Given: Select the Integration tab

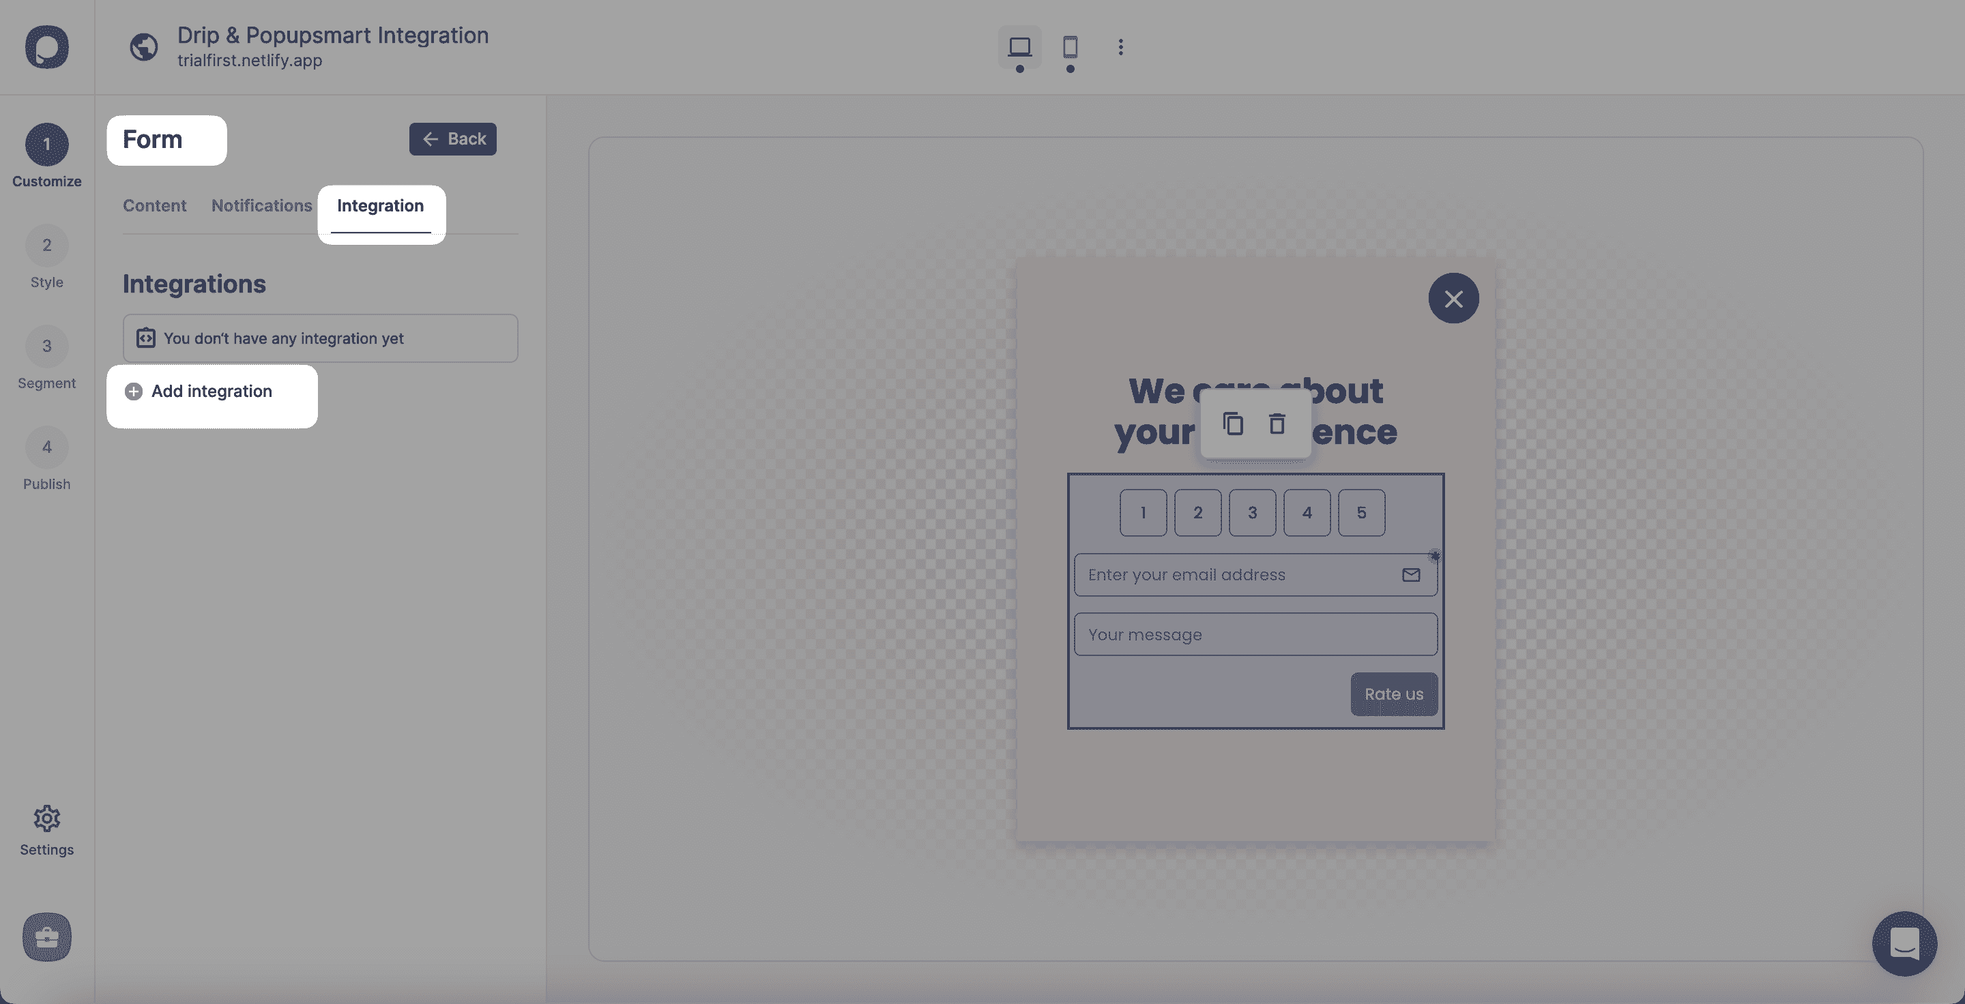Looking at the screenshot, I should (381, 205).
